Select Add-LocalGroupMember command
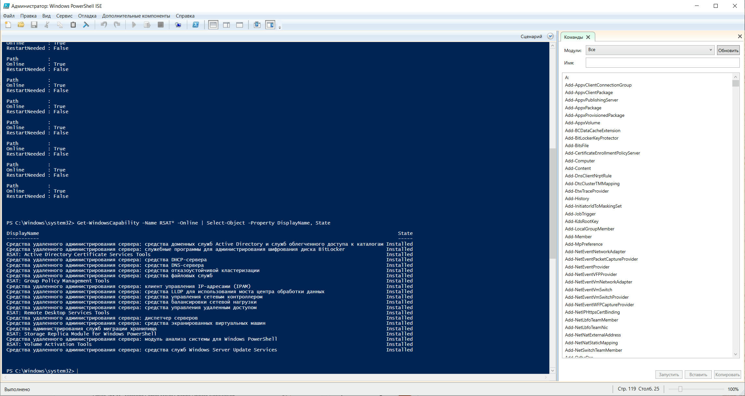 [x=590, y=229]
